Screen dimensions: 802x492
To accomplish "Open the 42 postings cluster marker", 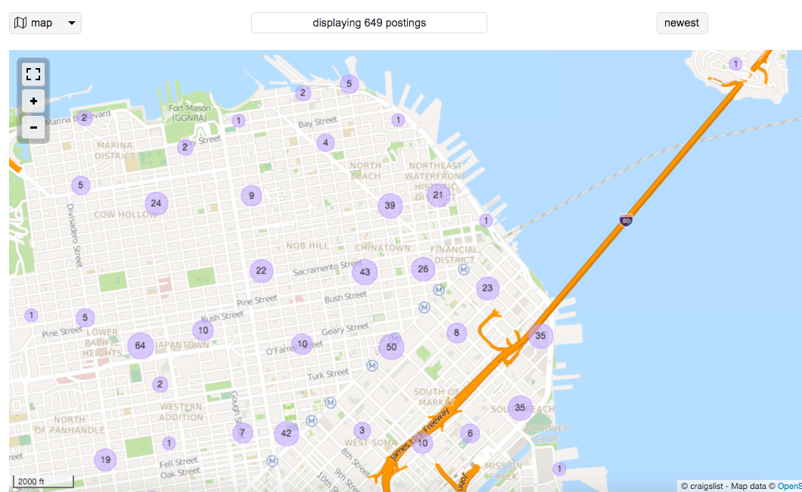I will click(287, 434).
